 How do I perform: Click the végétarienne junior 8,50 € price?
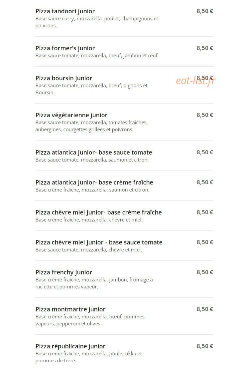[205, 115]
